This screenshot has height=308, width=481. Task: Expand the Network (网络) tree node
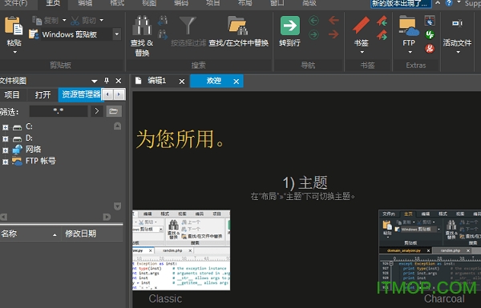point(6,150)
